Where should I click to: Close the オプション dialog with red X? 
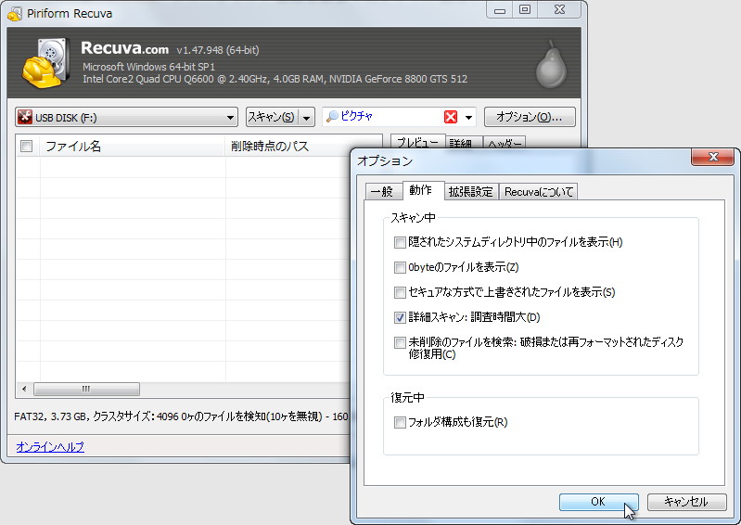[712, 157]
